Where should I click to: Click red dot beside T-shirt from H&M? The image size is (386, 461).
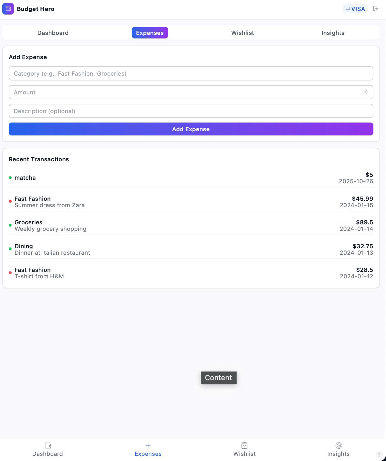[10, 273]
